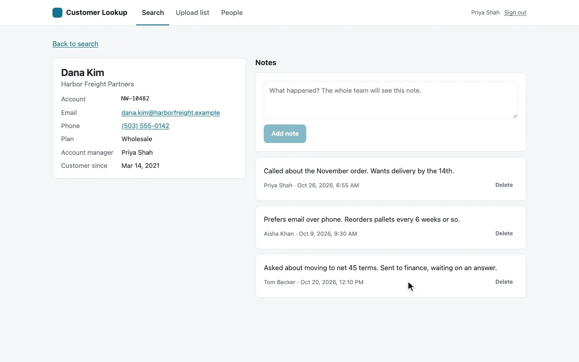Viewport: 579px width, 362px height.
Task: Go to the People tab
Action: pos(232,13)
